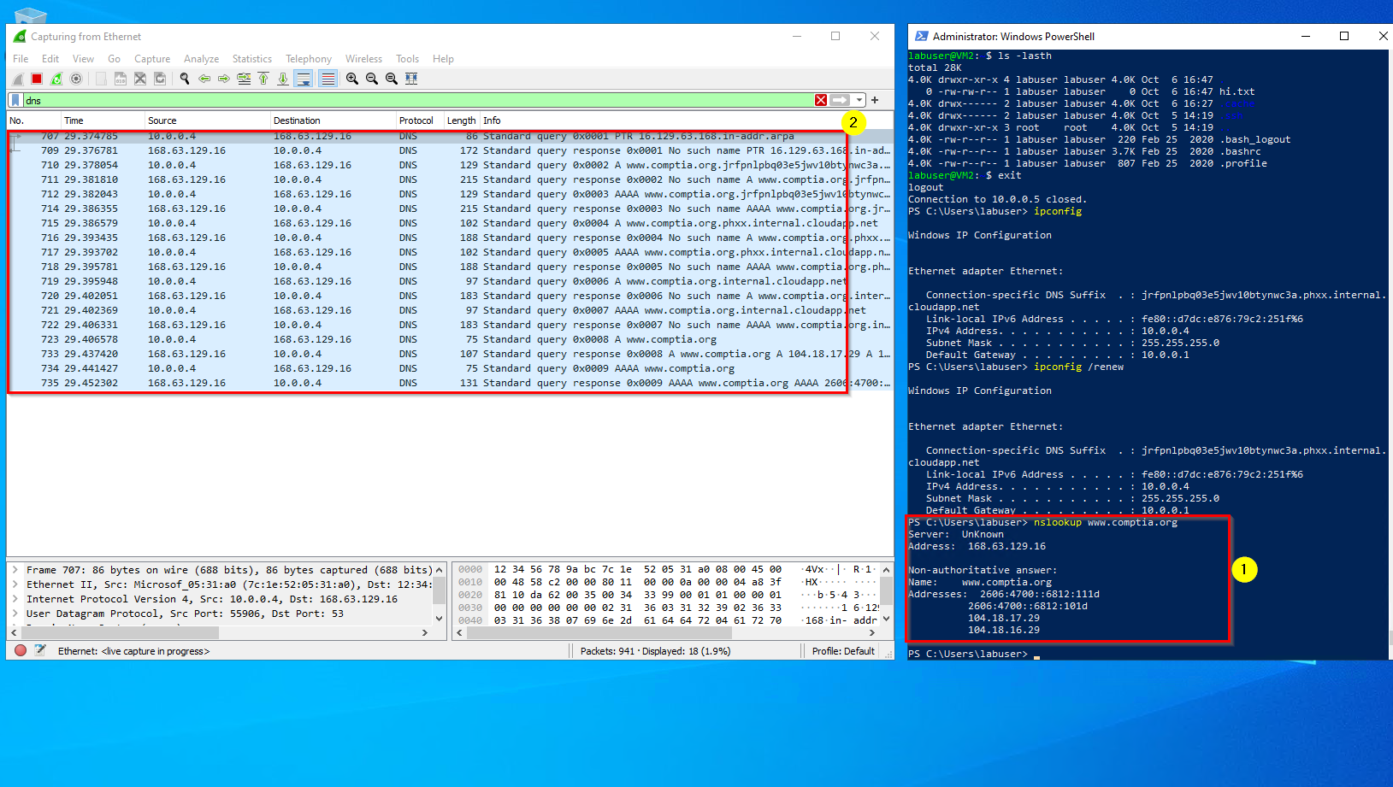Open the Telephony menu

tap(308, 59)
